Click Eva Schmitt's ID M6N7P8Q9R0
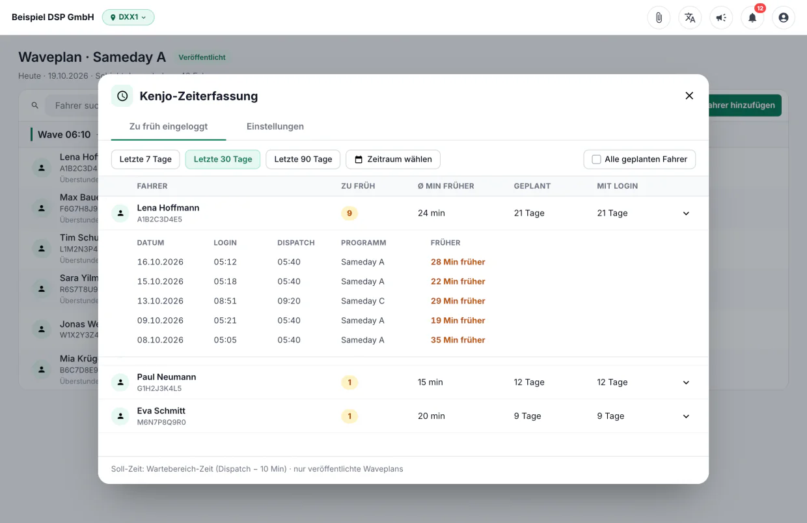 point(161,422)
